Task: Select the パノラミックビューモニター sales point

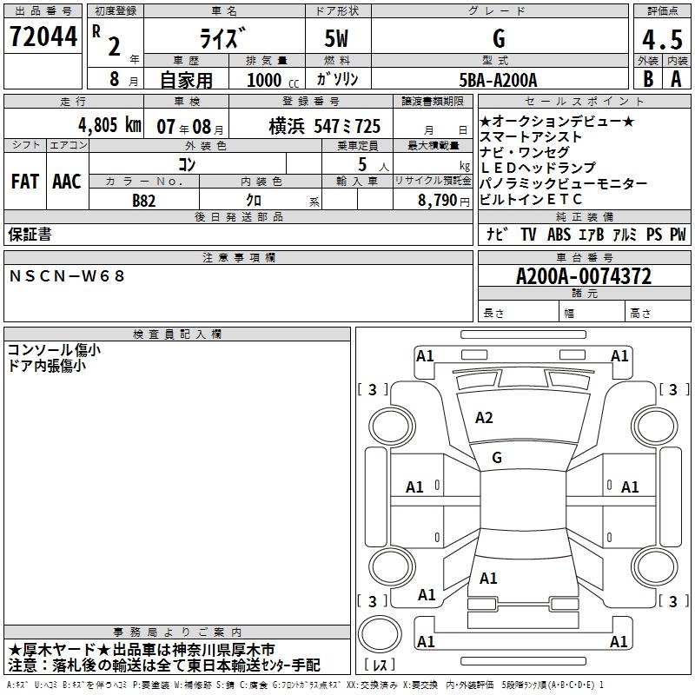Action: coord(563,183)
